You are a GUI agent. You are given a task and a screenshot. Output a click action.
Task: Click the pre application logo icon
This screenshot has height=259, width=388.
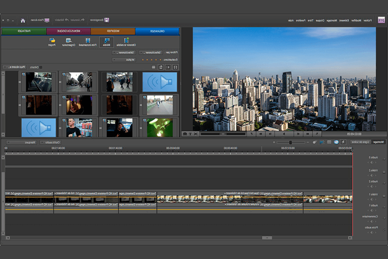point(381,20)
